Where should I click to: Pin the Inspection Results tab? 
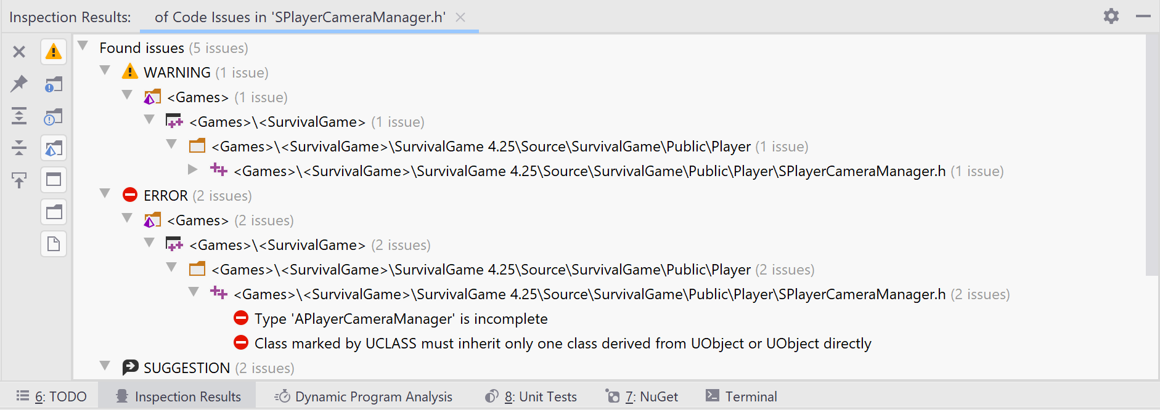point(18,84)
